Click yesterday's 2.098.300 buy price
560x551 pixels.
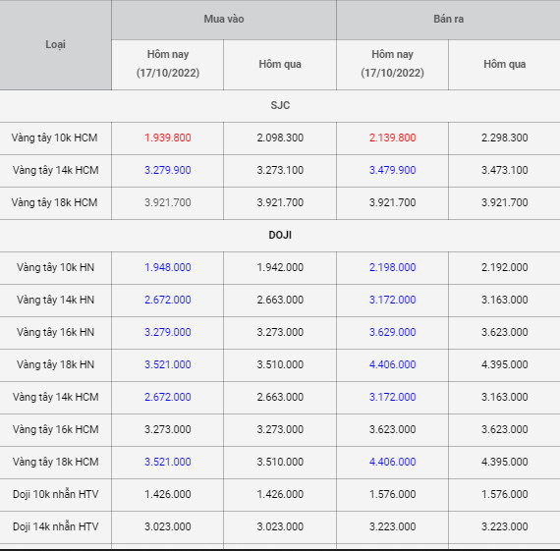click(x=280, y=138)
